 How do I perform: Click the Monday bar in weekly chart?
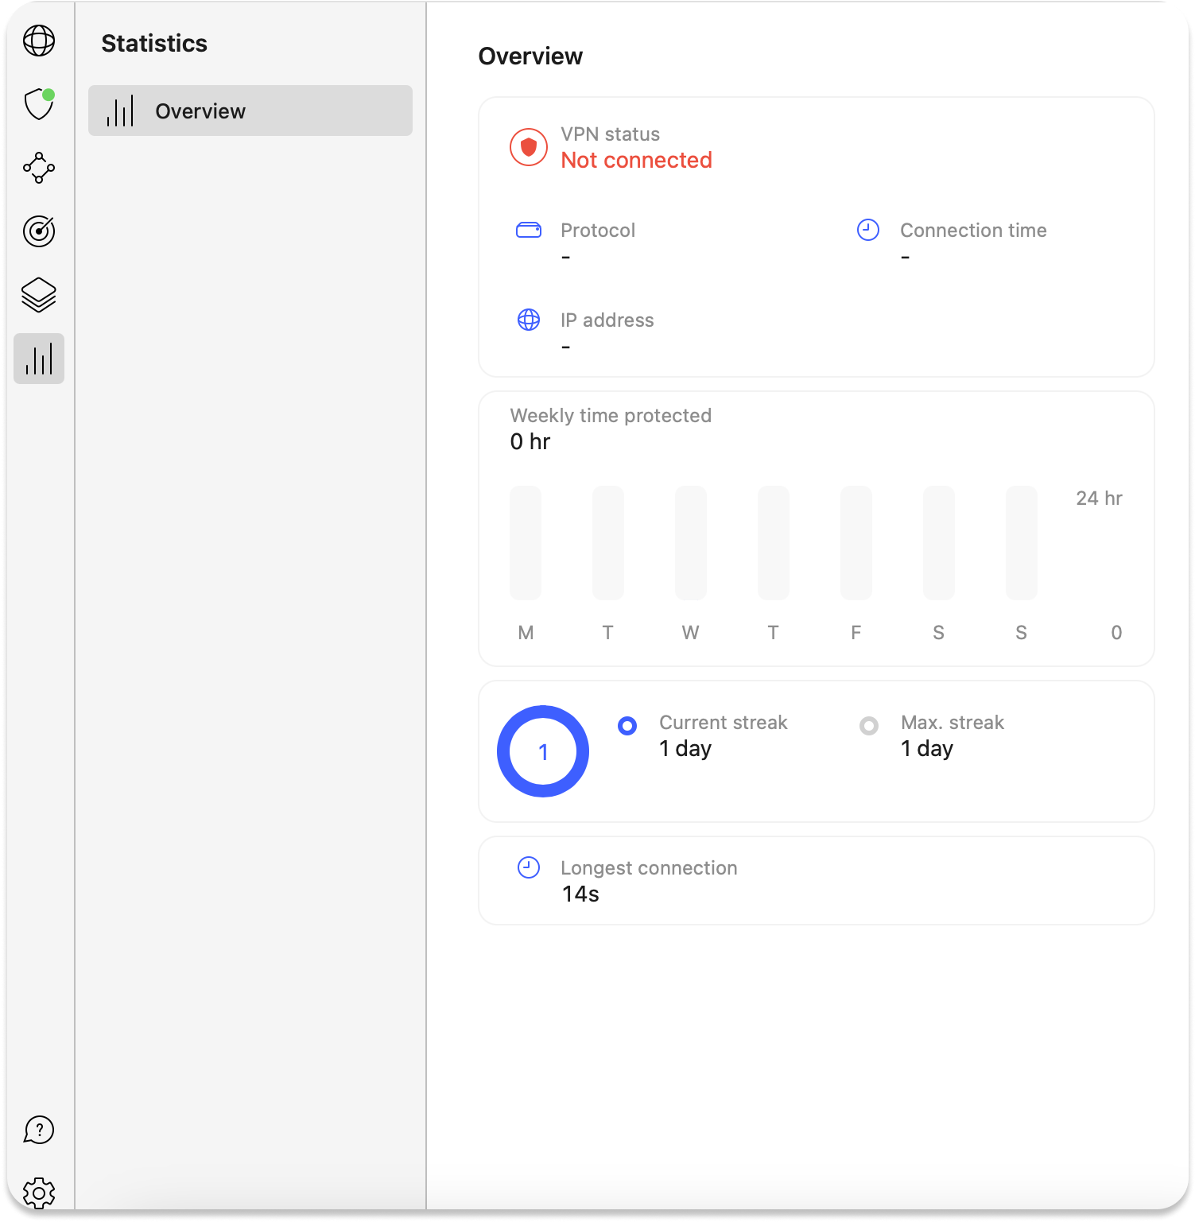(x=526, y=543)
